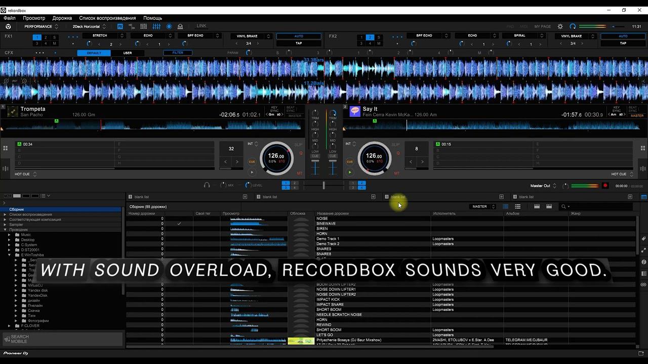The height and width of the screenshot is (364, 648).
Task: Toggle FX1 deck 1 assignment button
Action: pyautogui.click(x=37, y=37)
